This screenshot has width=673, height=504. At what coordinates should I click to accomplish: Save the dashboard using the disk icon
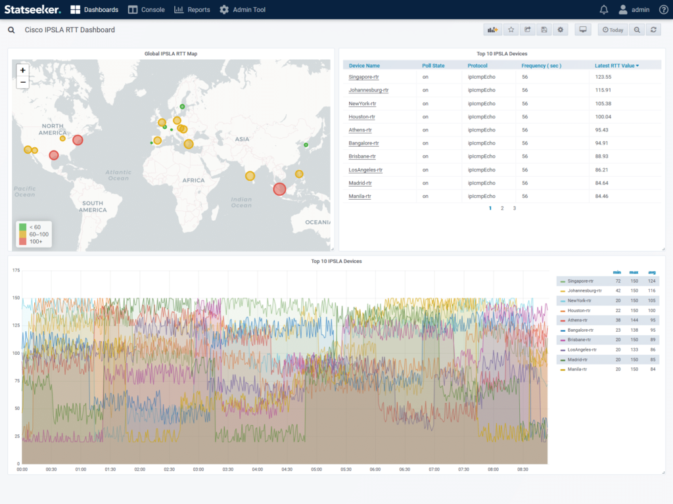coord(544,30)
